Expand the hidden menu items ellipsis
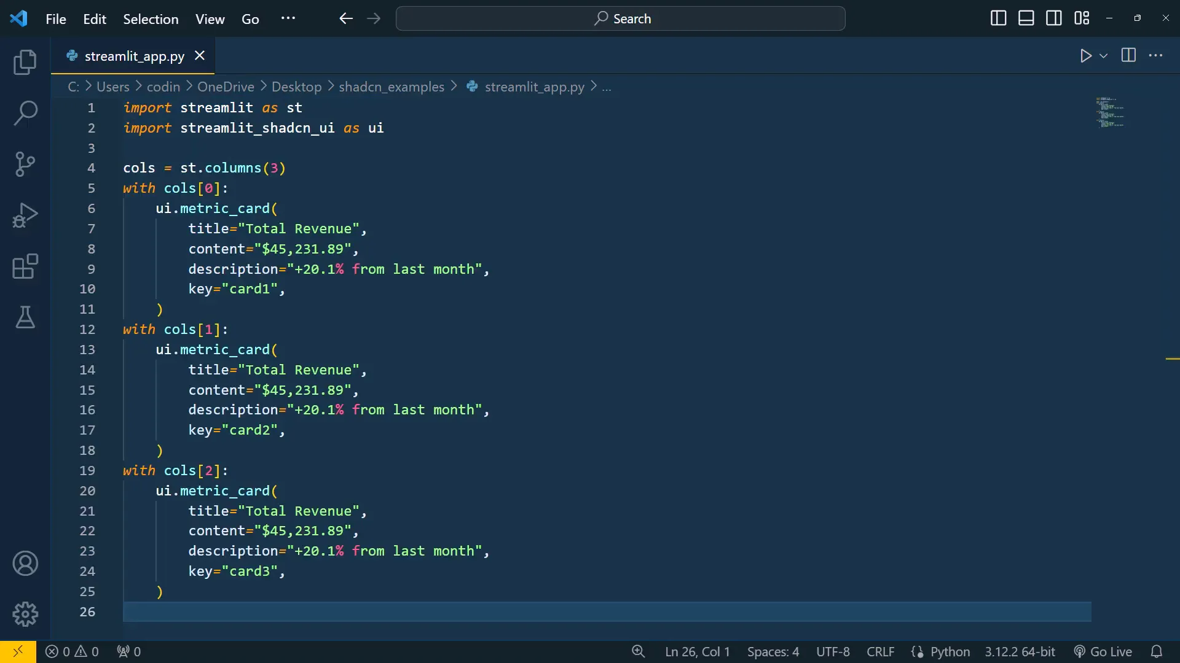1180x663 pixels. tap(288, 18)
